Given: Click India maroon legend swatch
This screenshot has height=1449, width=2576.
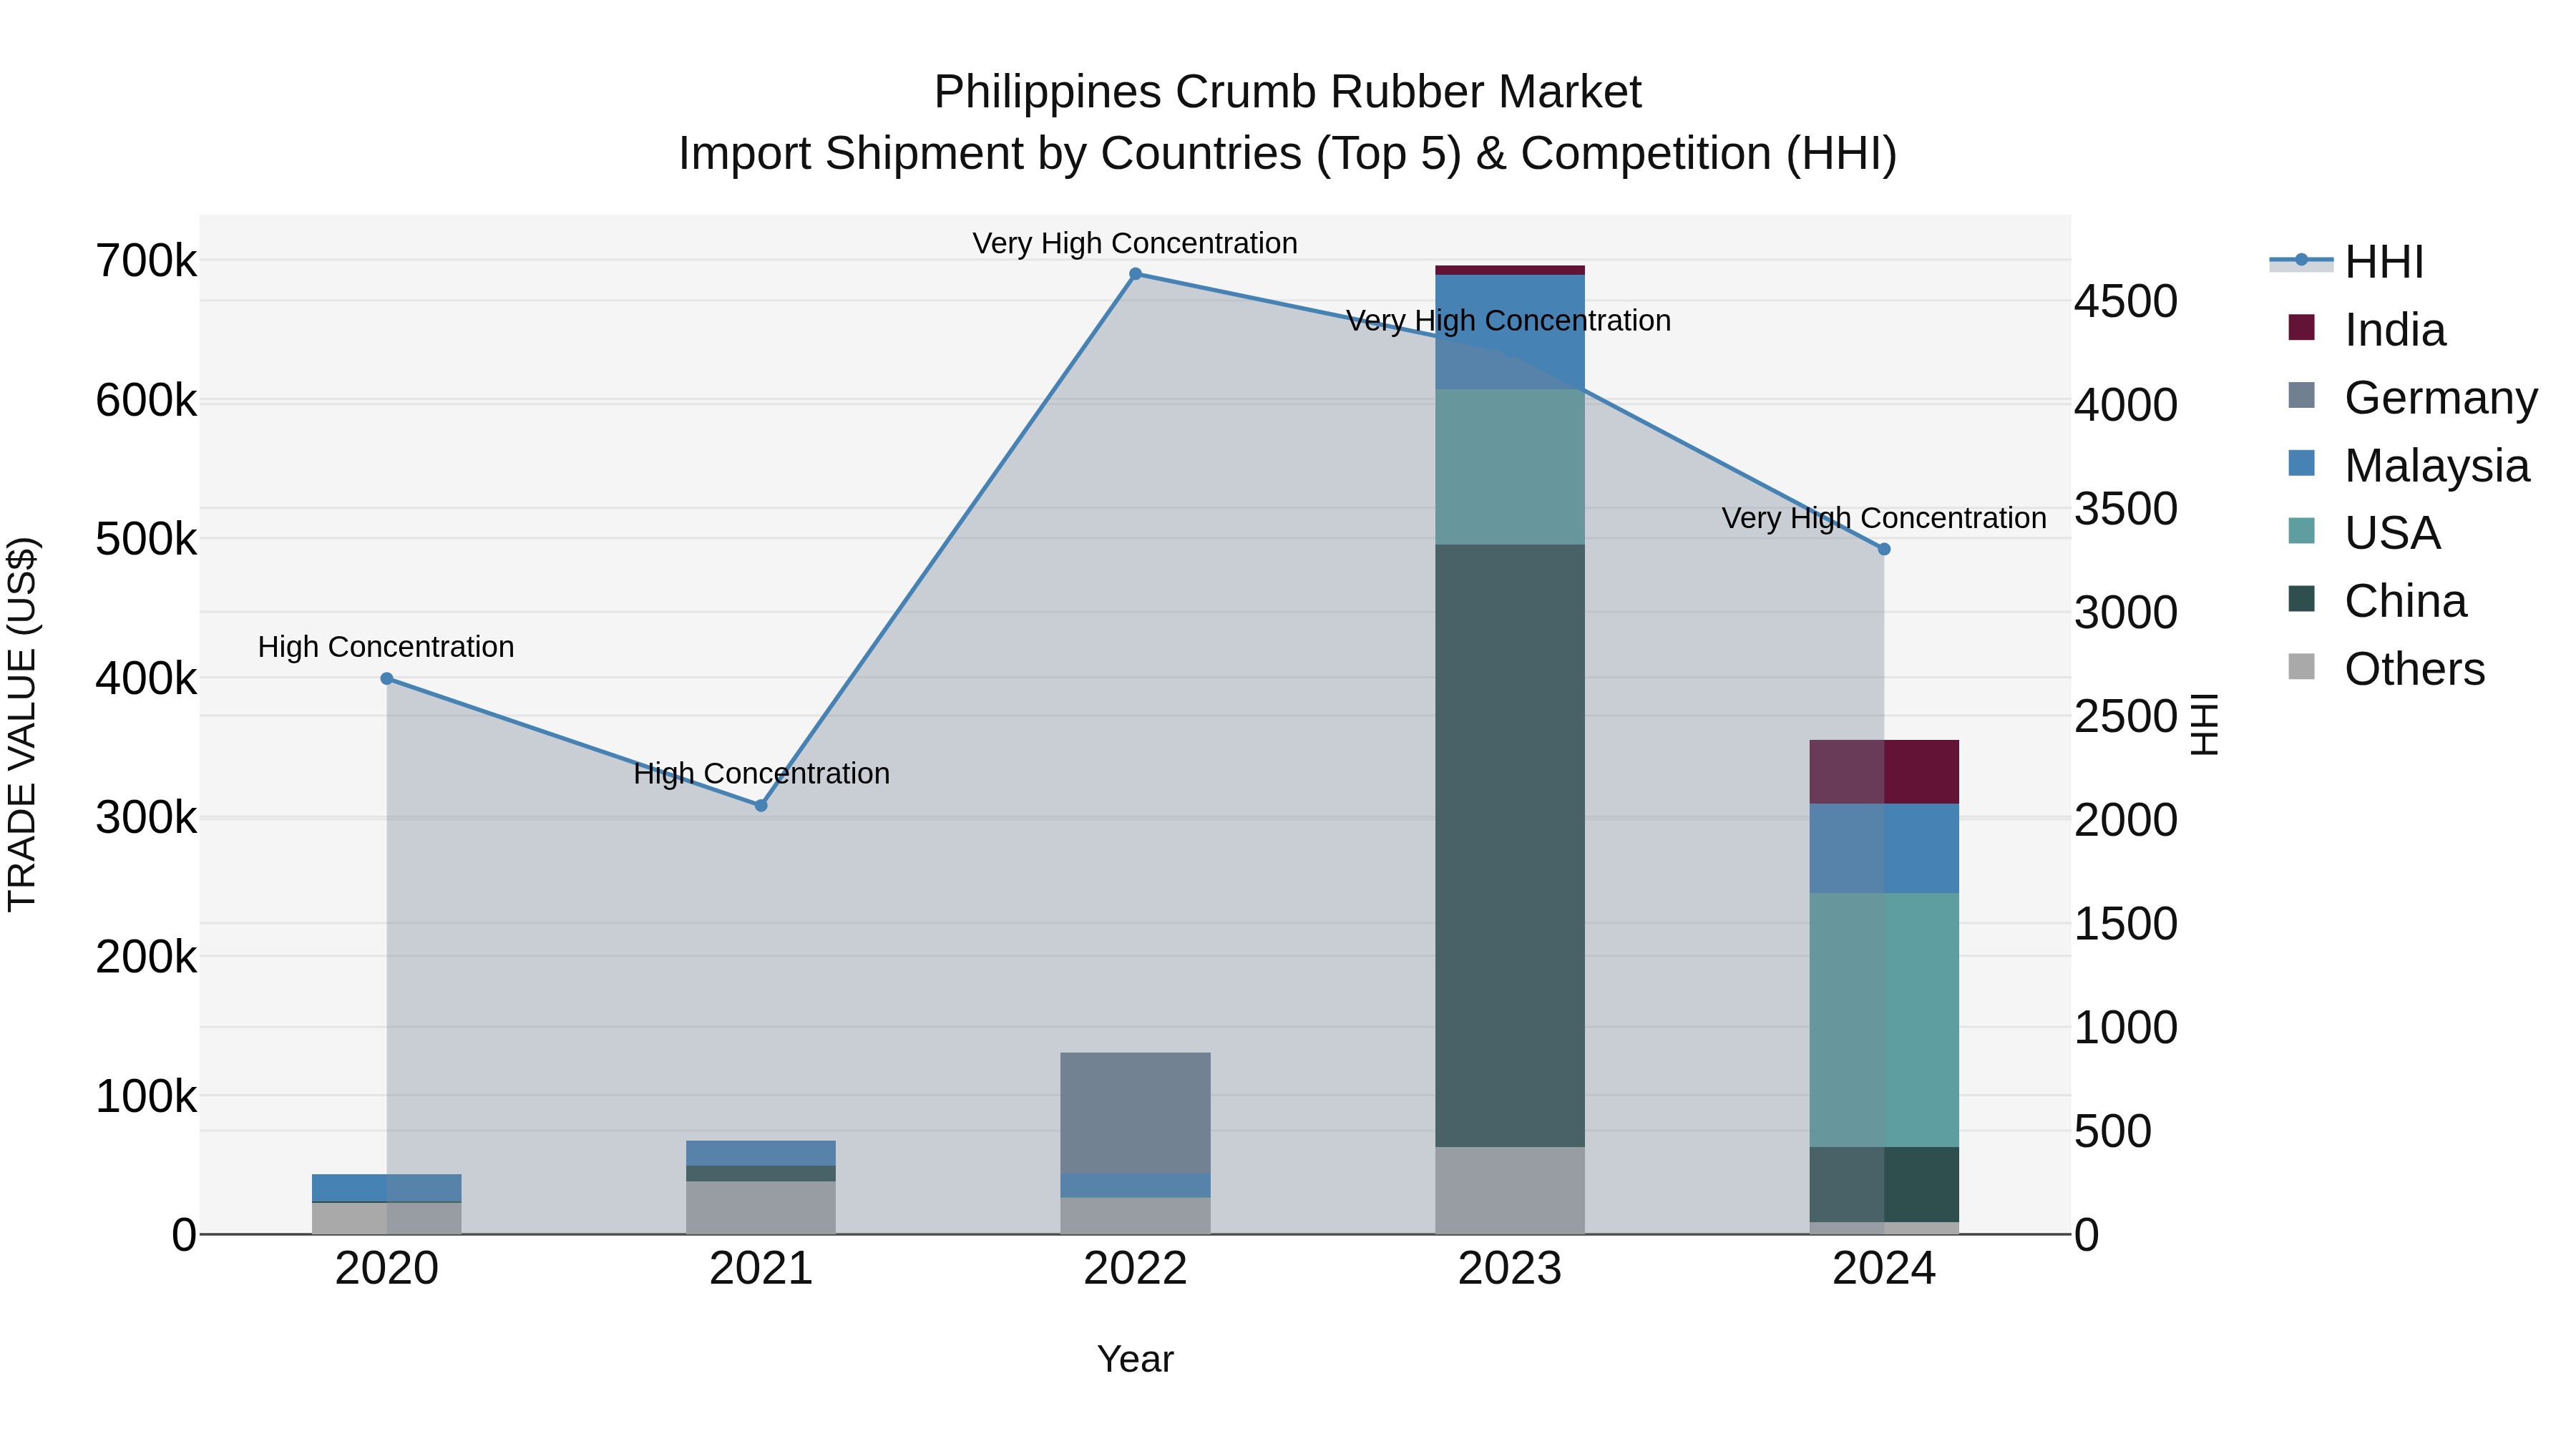Looking at the screenshot, I should tap(2301, 328).
